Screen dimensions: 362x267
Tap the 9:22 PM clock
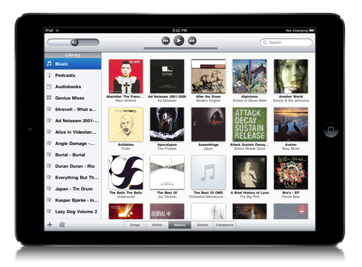click(x=180, y=30)
